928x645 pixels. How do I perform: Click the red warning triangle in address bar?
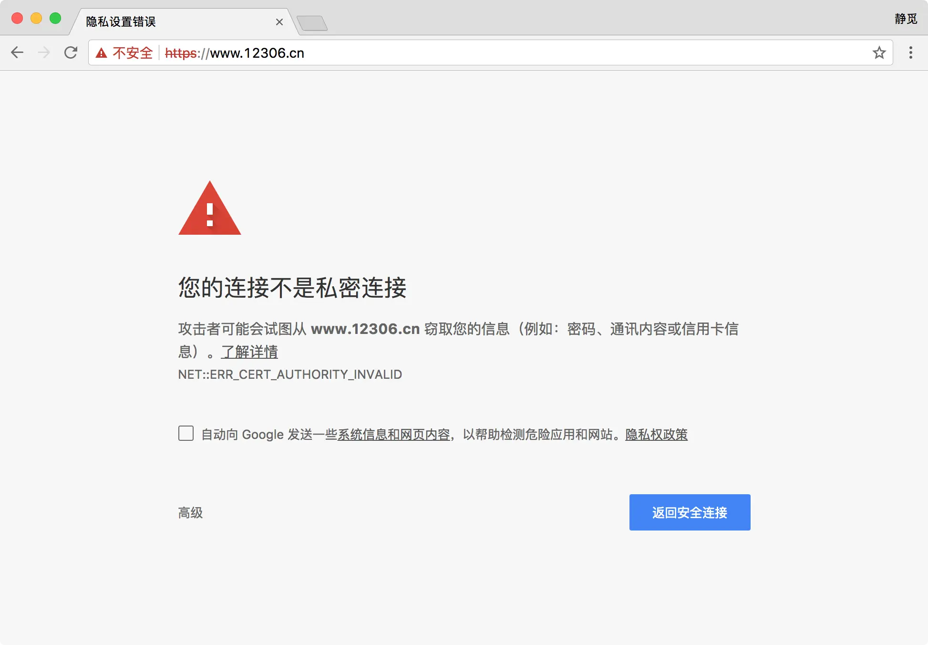click(x=101, y=53)
